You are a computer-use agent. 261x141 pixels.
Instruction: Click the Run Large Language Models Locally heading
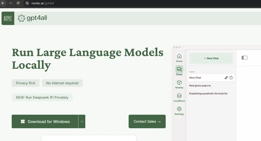(x=87, y=59)
